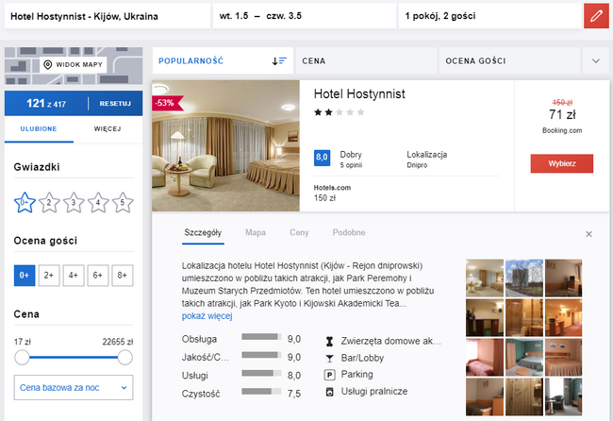Click the Hotels.com 150 zł offer
Image resolution: width=613 pixels, height=421 pixels.
[x=332, y=193]
